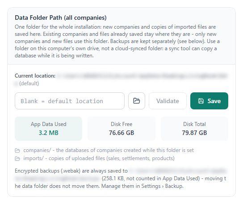This screenshot has width=243, height=204.
Task: Click the Settings › Backup text
Action: point(162,186)
